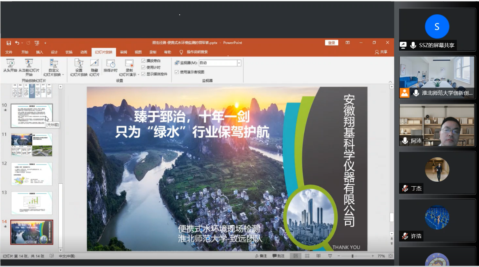Image resolution: width=479 pixels, height=267 pixels.
Task: Start slideshow from current slide (从当前幻灯片开始)
Action: pyautogui.click(x=29, y=68)
